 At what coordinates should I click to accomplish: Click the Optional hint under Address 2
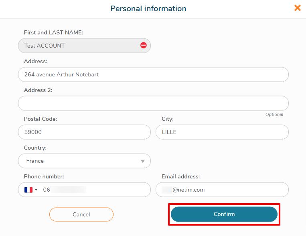pyautogui.click(x=274, y=114)
